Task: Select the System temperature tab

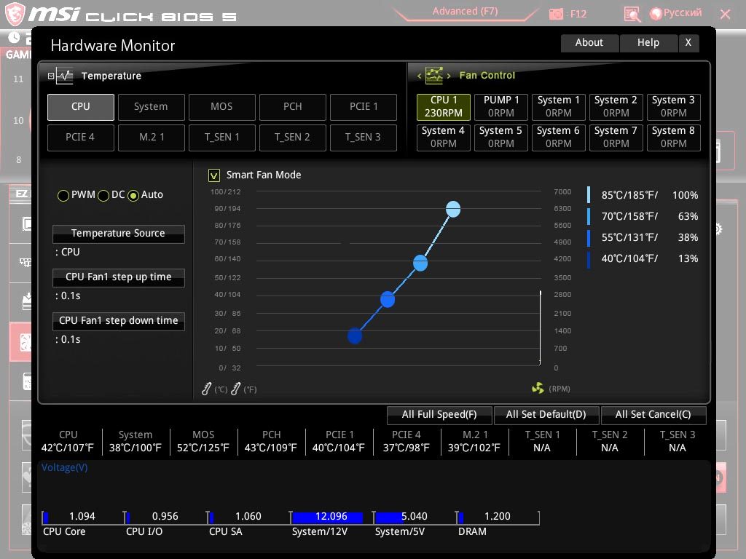Action: point(151,107)
